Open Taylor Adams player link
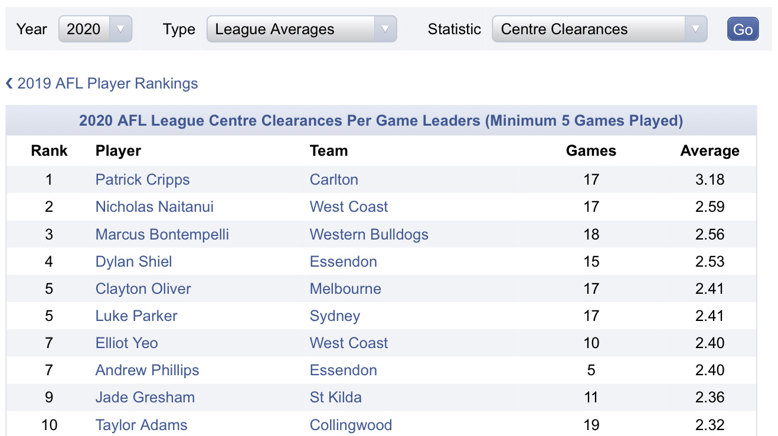 (x=142, y=425)
